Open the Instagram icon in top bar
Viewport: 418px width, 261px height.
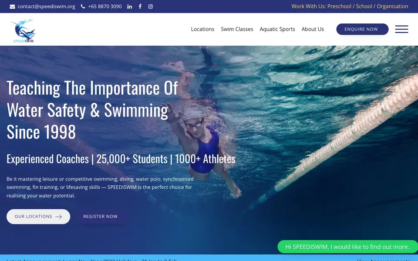coord(151,7)
